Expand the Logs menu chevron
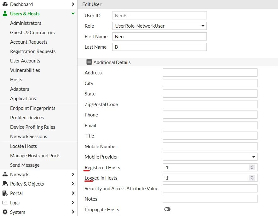Screen dimensions: 278x216 (73, 202)
